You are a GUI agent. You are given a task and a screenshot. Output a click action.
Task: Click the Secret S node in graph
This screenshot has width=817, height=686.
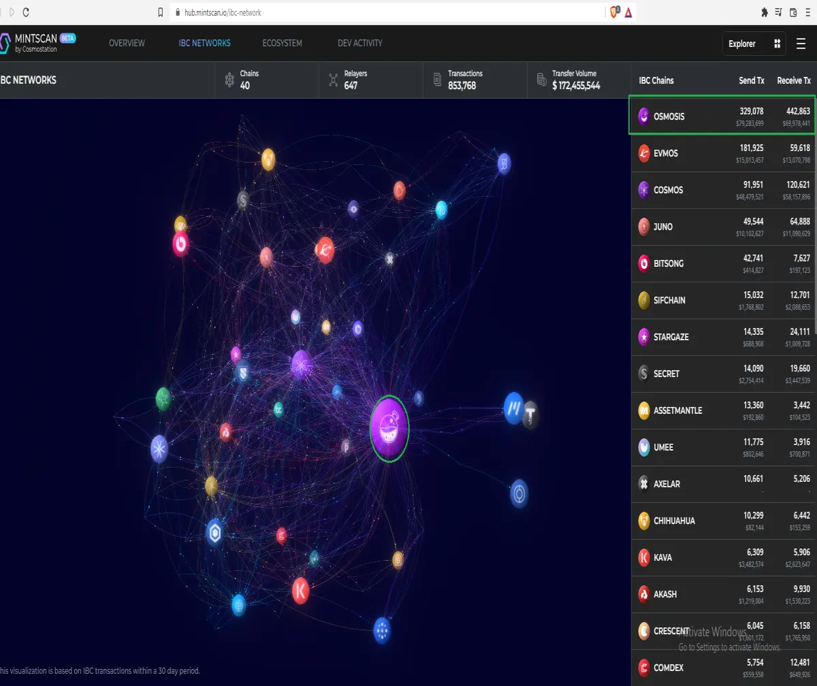tap(243, 200)
